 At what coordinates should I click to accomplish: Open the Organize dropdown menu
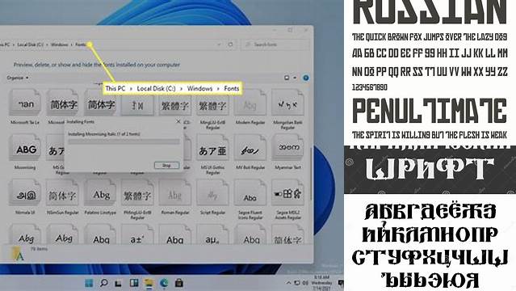click(x=18, y=78)
